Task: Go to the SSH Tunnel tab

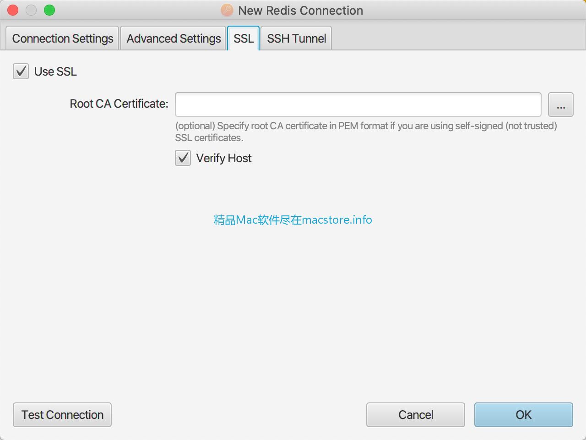Action: tap(296, 38)
